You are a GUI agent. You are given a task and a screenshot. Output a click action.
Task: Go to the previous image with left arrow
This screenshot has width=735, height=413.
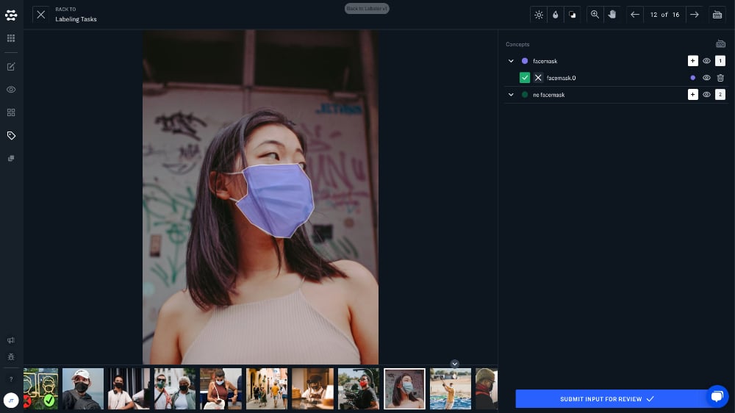[x=635, y=15]
